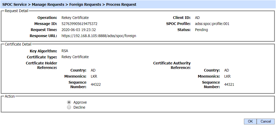This screenshot has height=126, width=276.
Task: Click the SPOC Profile value adss:spoc:profile:001
Action: pos(212,24)
